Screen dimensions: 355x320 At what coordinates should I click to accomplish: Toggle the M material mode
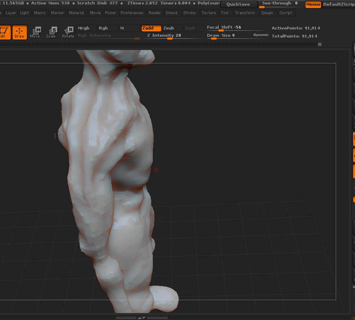(x=129, y=28)
